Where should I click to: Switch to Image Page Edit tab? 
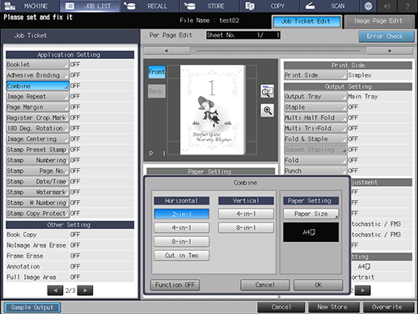(379, 21)
